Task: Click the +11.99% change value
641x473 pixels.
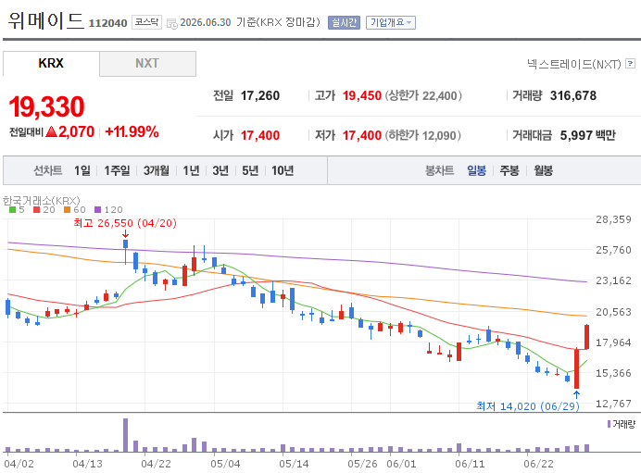Action: tap(132, 132)
